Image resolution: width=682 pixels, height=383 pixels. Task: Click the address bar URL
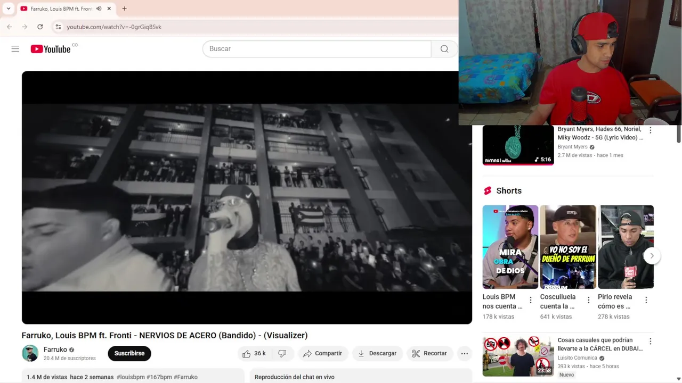pyautogui.click(x=114, y=27)
